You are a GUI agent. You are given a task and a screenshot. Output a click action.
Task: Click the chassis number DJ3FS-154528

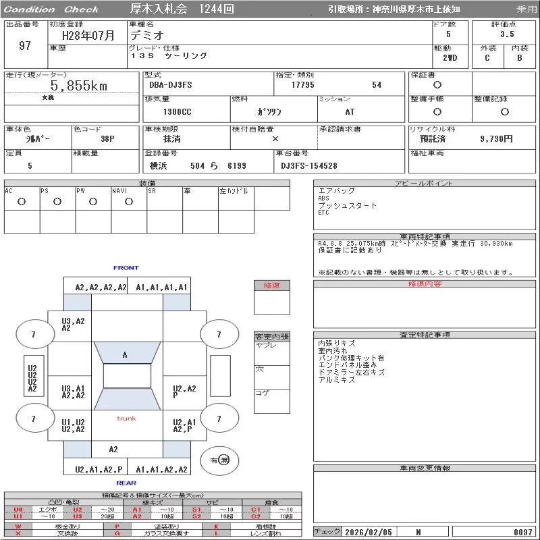pyautogui.click(x=309, y=165)
